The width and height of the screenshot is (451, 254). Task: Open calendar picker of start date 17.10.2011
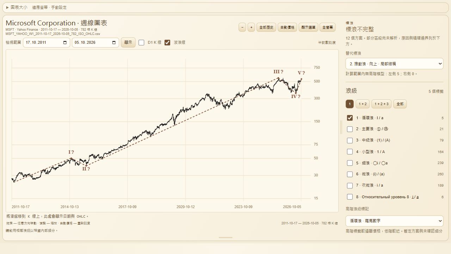click(x=65, y=43)
